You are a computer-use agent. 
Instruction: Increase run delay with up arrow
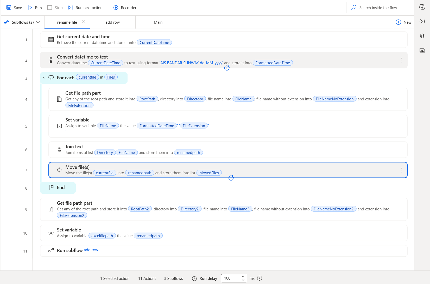[x=243, y=276]
